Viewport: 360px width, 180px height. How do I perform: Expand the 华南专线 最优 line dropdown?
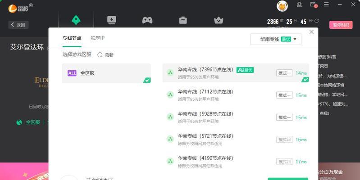click(x=276, y=39)
